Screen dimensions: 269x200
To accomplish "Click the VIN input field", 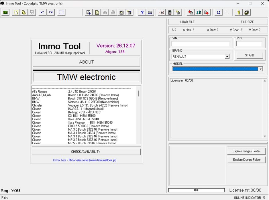I will [201, 43].
